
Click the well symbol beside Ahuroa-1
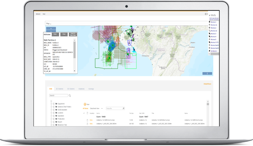click(x=210, y=22)
